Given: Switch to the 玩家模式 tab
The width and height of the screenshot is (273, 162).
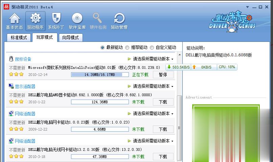Looking at the screenshot, I should coord(45,37).
